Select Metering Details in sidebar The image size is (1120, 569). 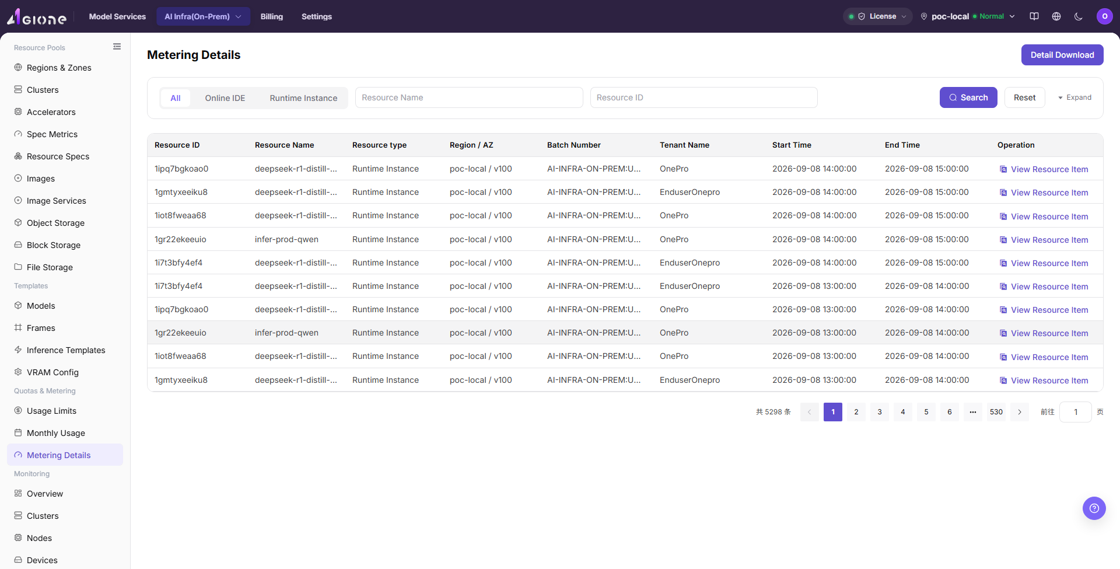tap(65, 455)
